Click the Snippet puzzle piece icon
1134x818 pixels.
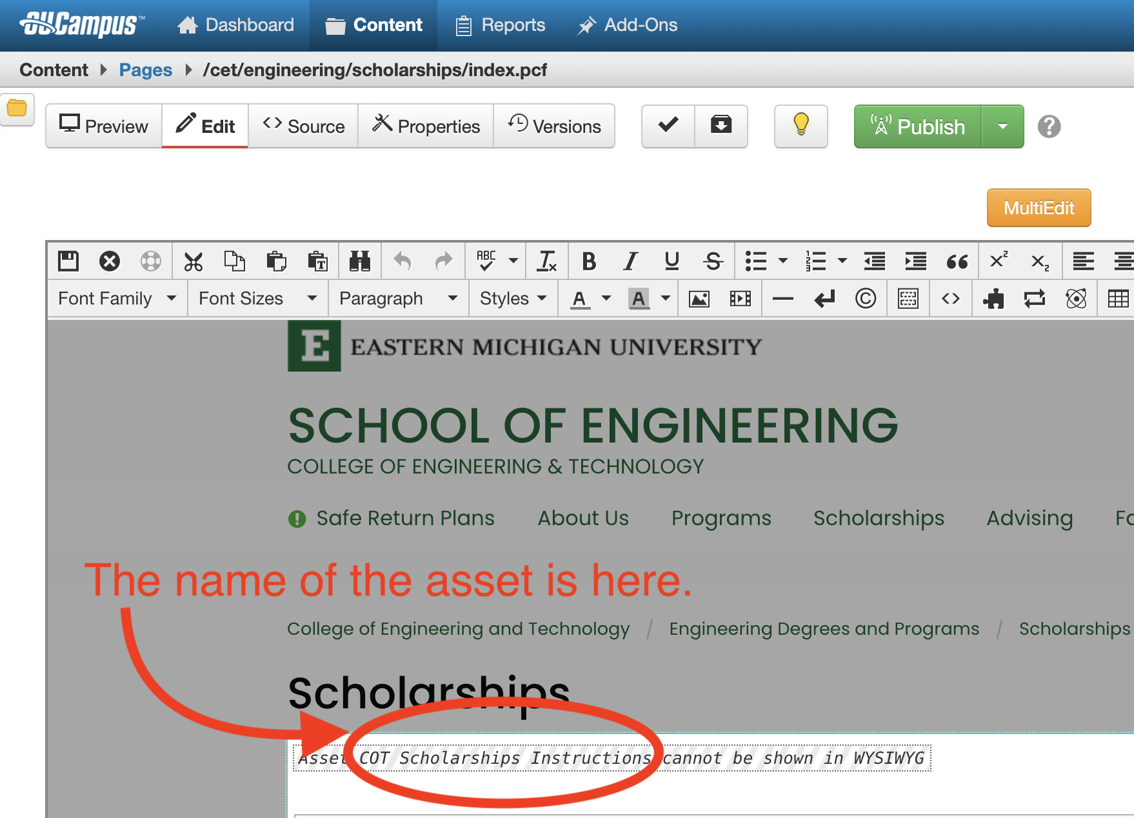tap(993, 299)
